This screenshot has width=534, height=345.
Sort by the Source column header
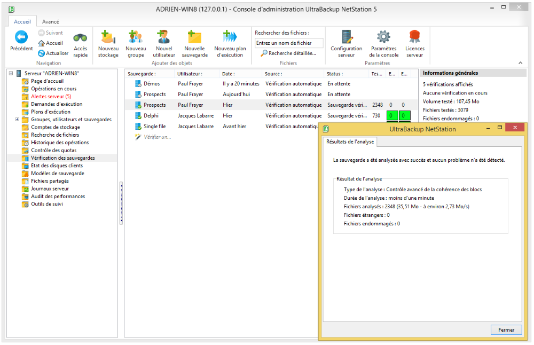click(293, 74)
